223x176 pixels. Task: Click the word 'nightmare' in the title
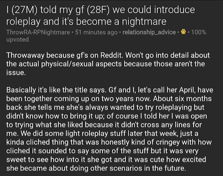tap(144, 22)
